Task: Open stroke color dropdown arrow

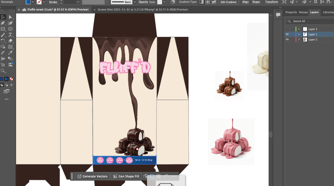Action: 44,2
